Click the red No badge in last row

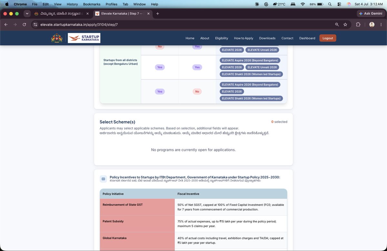point(197,91)
